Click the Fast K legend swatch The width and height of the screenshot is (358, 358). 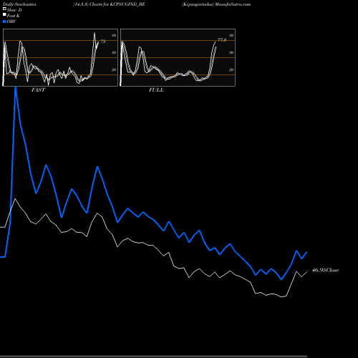point(4,14)
